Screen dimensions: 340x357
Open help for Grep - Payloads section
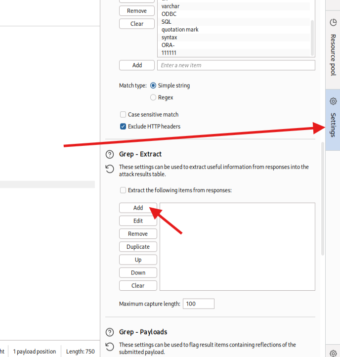110,332
